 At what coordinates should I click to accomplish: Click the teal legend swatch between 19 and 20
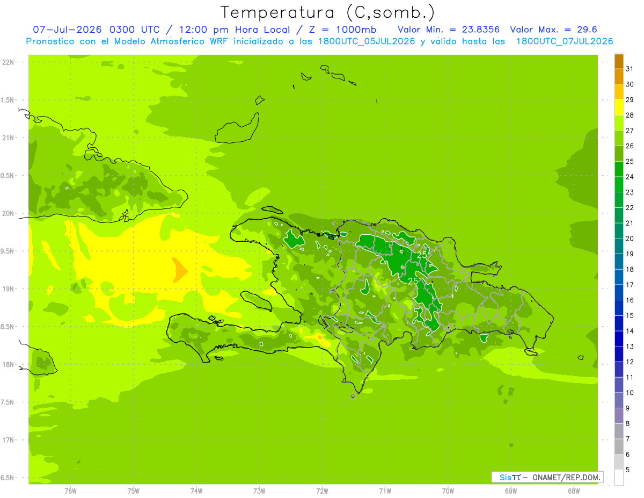[619, 246]
